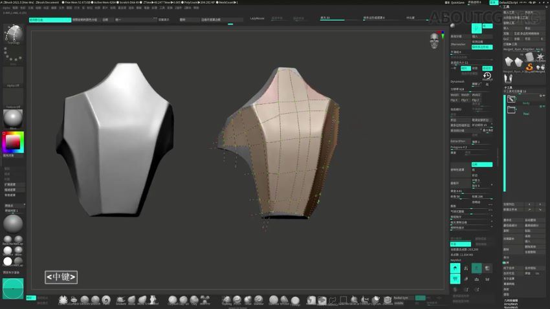Toggle ZRemesher 一半 (Half) option
The height and width of the screenshot is (309, 550).
[x=455, y=69]
